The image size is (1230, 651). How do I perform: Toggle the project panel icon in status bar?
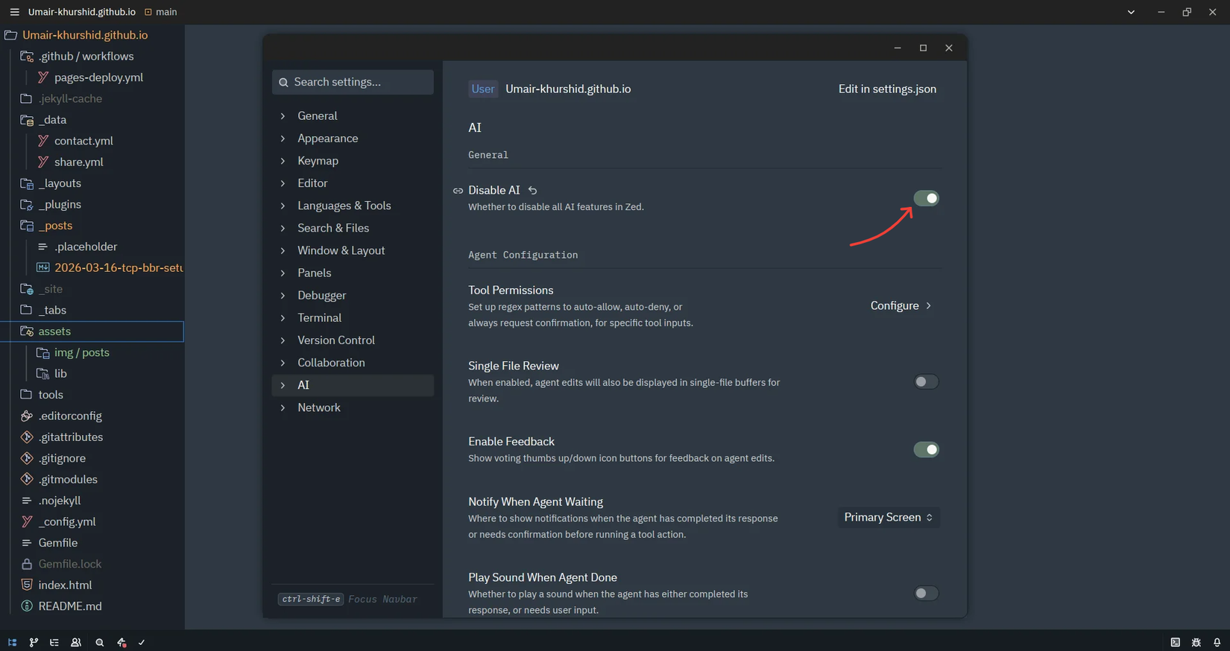(x=12, y=642)
